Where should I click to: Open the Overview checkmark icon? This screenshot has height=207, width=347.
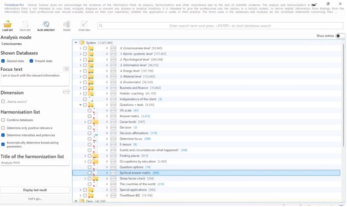pos(84,24)
